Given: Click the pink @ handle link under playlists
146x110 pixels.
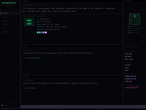Looking at the screenshot, I should pyautogui.click(x=132, y=88).
